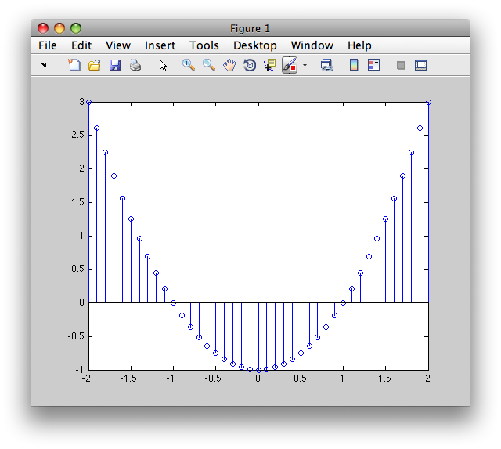Click the y-axis label 2.5
Image resolution: width=501 pixels, height=449 pixels.
[x=78, y=135]
